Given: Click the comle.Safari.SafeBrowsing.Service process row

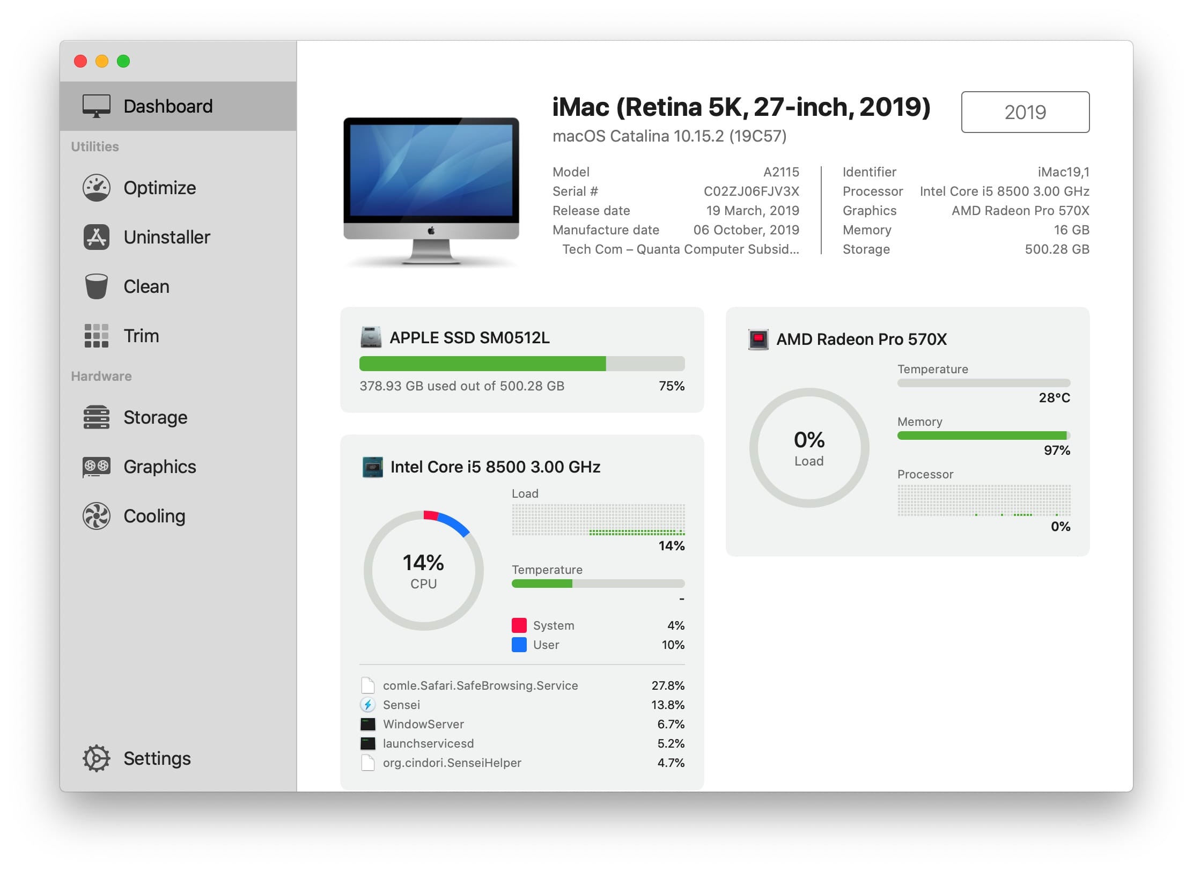Looking at the screenshot, I should 523,685.
